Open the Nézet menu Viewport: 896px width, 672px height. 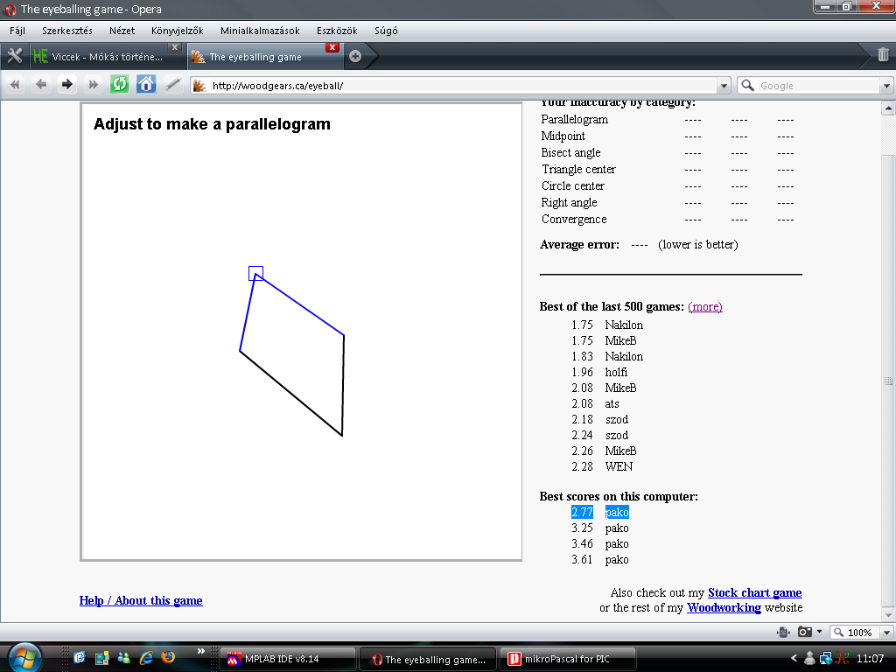click(x=122, y=31)
